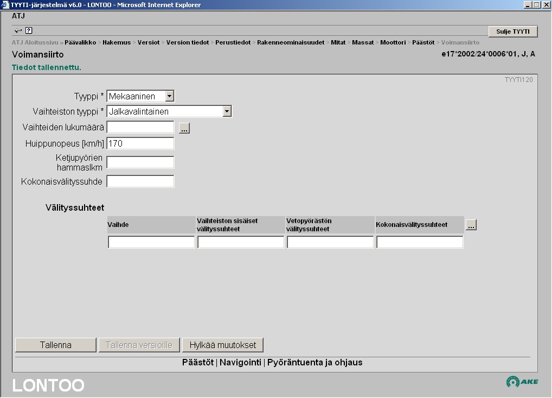Viewport: 552px width, 398px height.
Task: Click the ellipsis button beside Vaihteiden lukumäärä
Action: click(x=184, y=128)
